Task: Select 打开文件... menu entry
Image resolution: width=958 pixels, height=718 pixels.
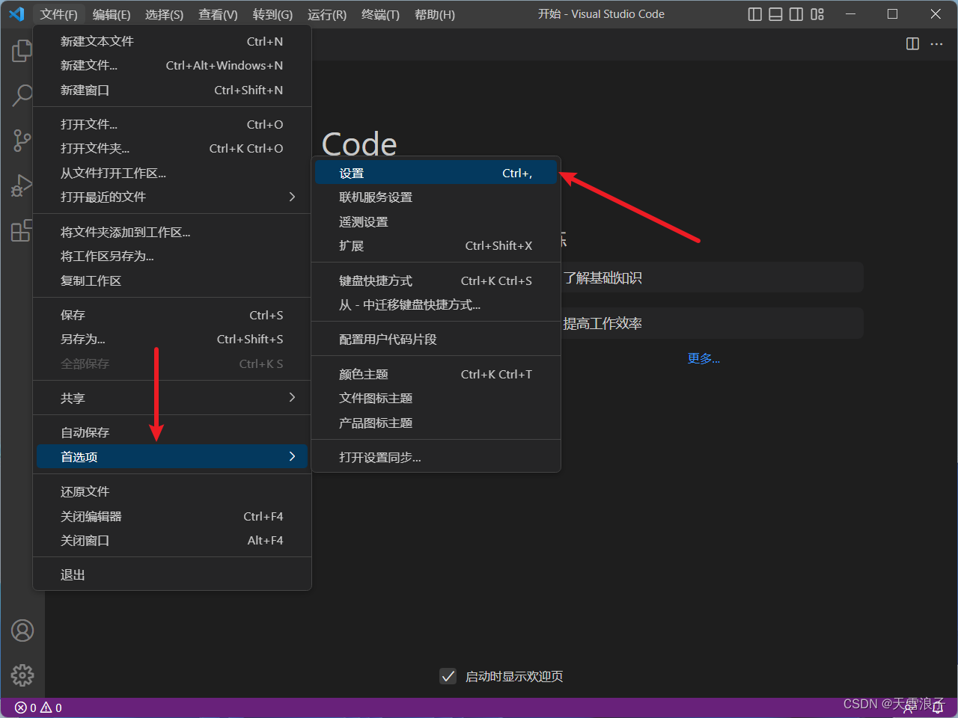Action: click(x=172, y=124)
